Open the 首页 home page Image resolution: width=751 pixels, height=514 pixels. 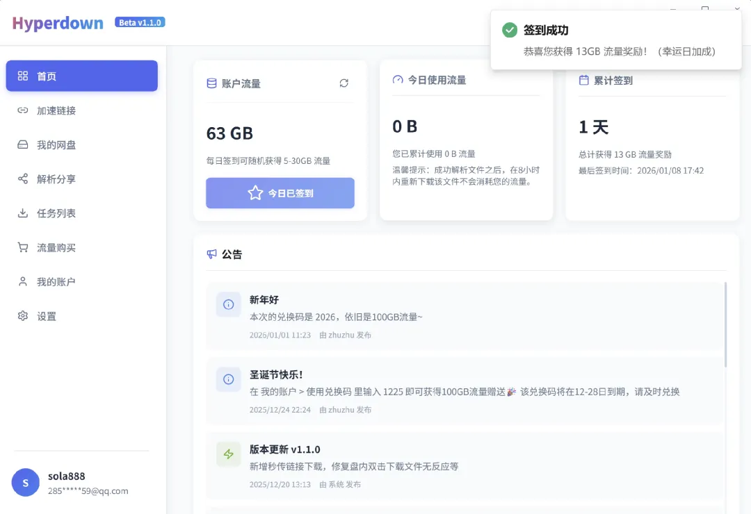[x=81, y=76]
